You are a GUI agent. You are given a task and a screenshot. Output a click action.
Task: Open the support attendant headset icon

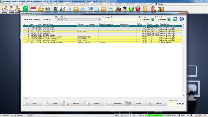(153, 9)
